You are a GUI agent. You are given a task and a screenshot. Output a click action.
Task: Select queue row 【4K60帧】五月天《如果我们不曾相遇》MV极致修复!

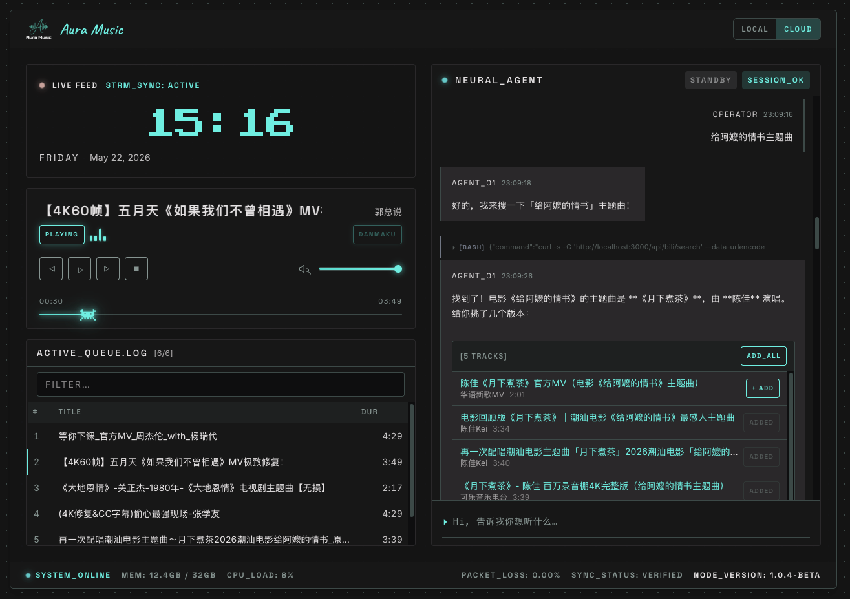click(218, 462)
